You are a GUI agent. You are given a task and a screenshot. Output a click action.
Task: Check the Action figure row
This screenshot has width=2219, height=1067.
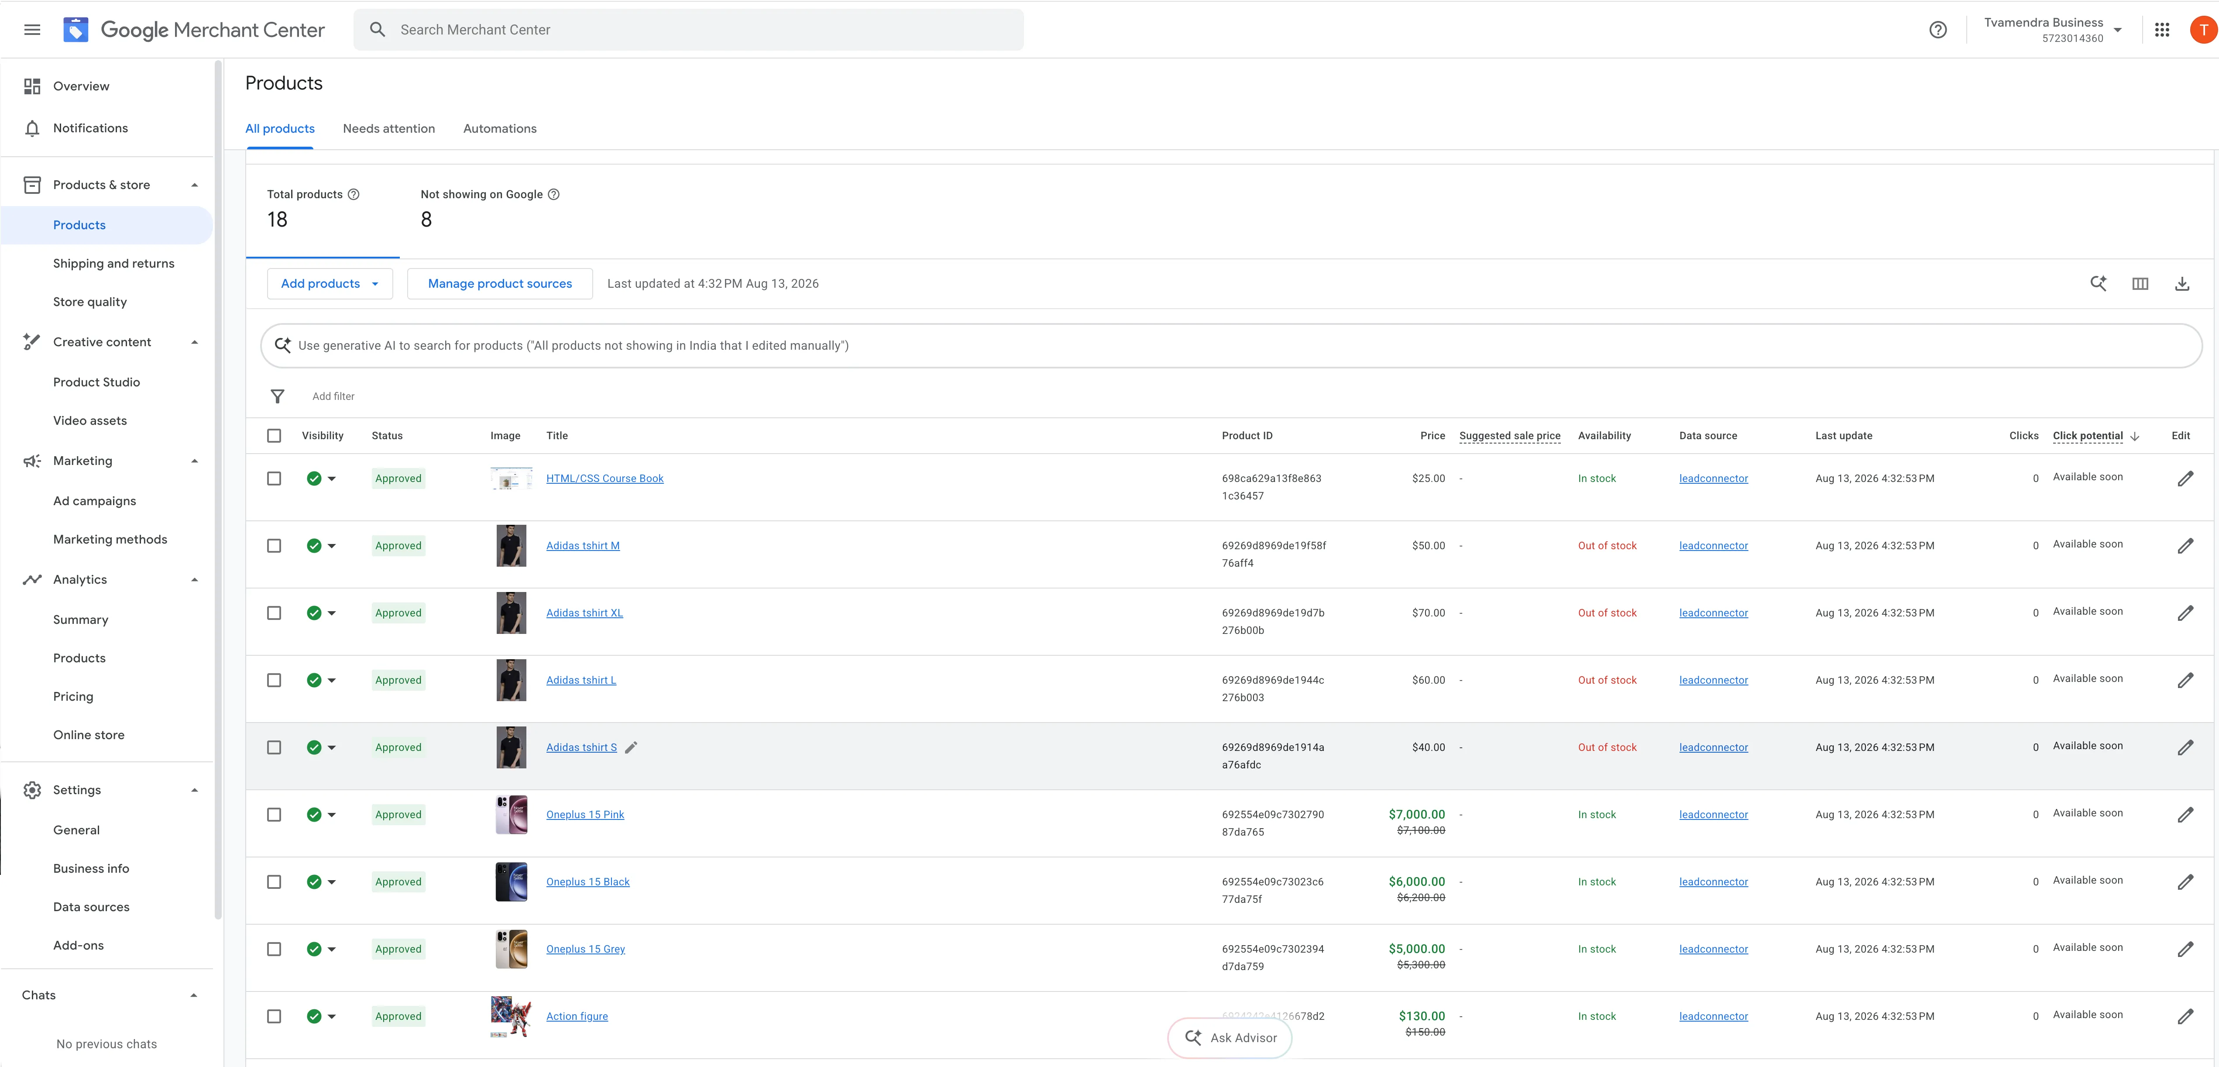[x=274, y=1016]
